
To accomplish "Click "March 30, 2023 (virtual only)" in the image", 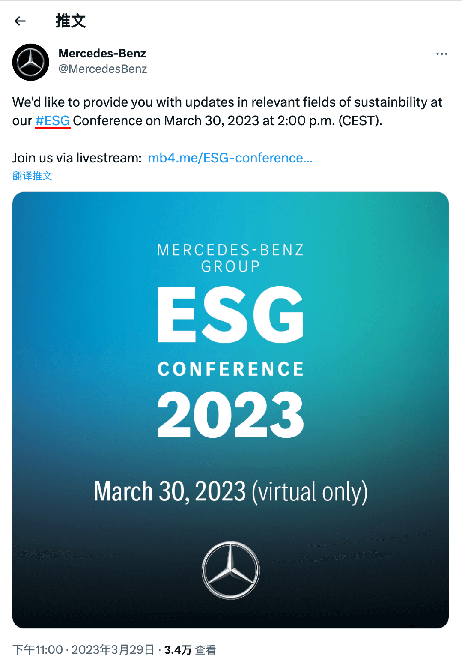I will click(231, 491).
